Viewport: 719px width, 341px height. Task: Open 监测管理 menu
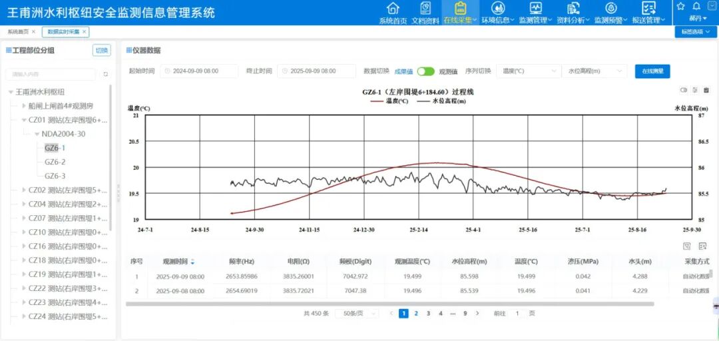tap(535, 13)
